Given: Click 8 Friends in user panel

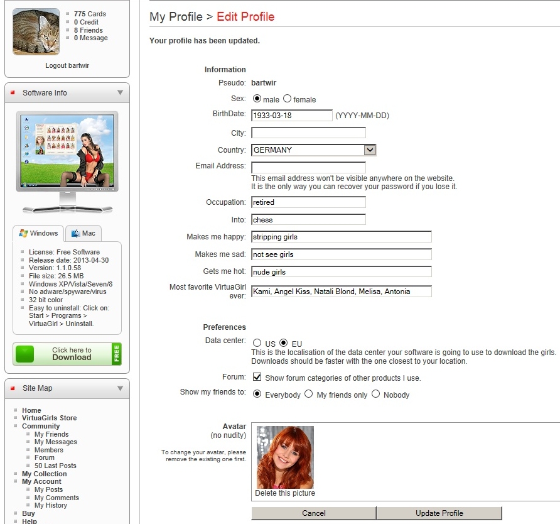Looking at the screenshot, I should tap(89, 30).
